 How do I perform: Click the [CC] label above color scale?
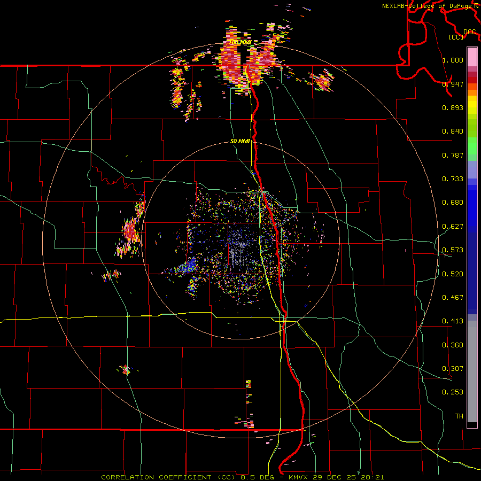[456, 37]
